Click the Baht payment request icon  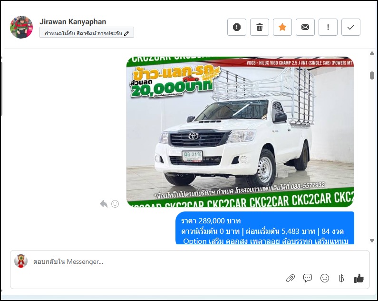341,278
